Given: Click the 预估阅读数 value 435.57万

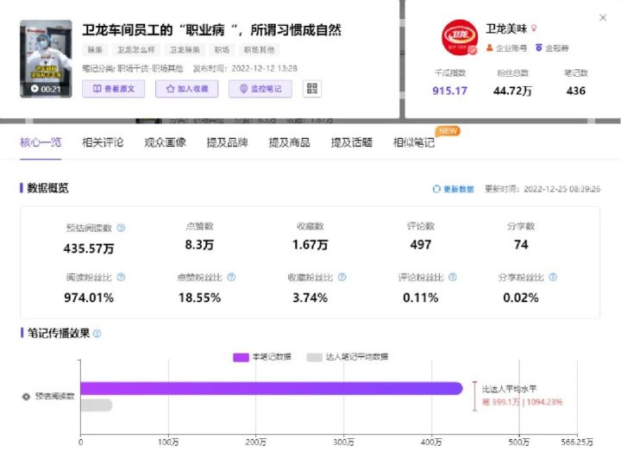Looking at the screenshot, I should click(x=89, y=248).
